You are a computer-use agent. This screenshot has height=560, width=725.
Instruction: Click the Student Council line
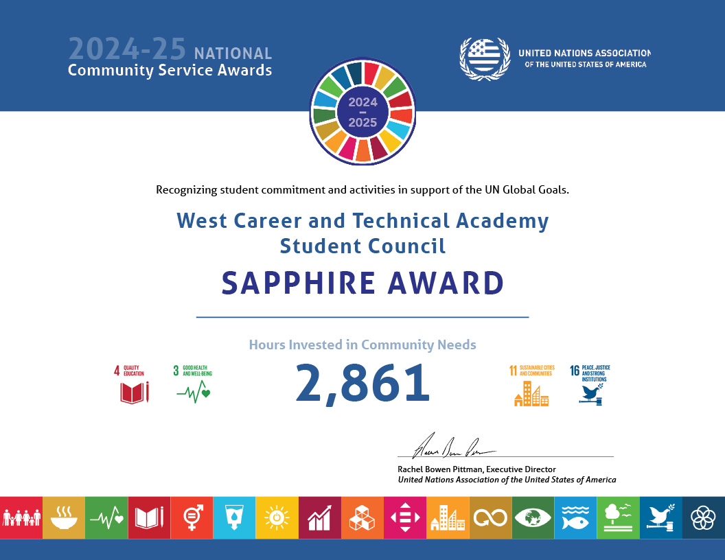(362, 246)
